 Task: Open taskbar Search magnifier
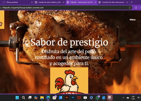(24, 98)
